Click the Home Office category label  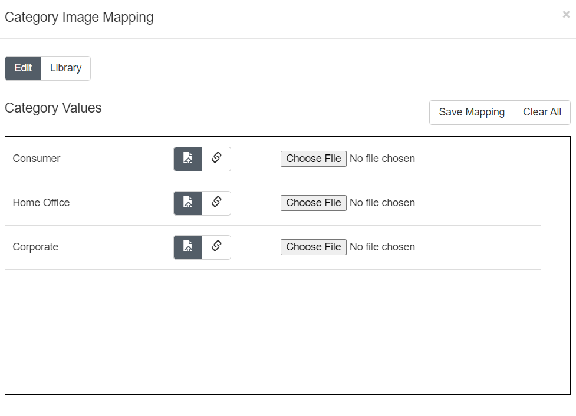(x=41, y=203)
